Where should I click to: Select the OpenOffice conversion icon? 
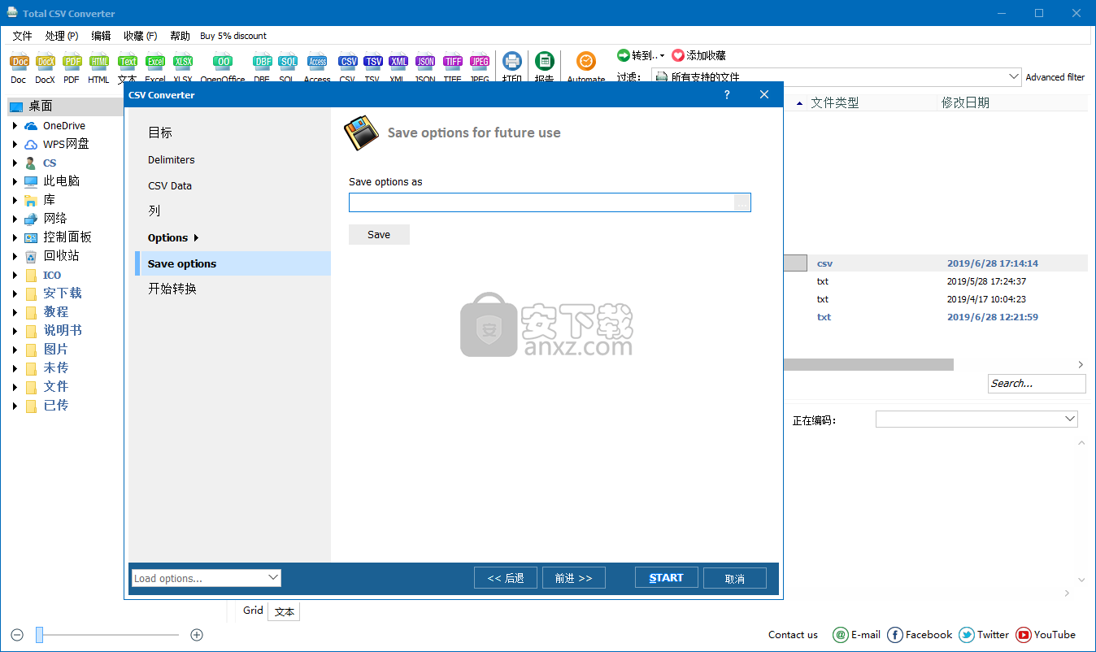pyautogui.click(x=223, y=61)
